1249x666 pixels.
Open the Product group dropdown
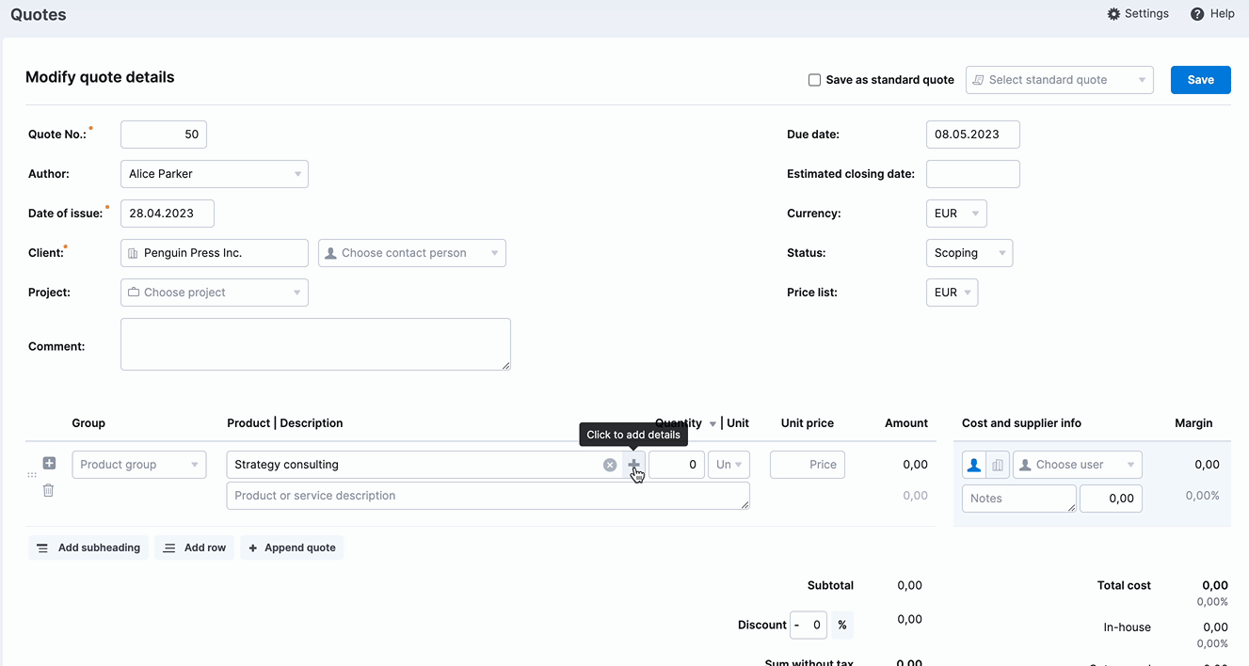(139, 465)
